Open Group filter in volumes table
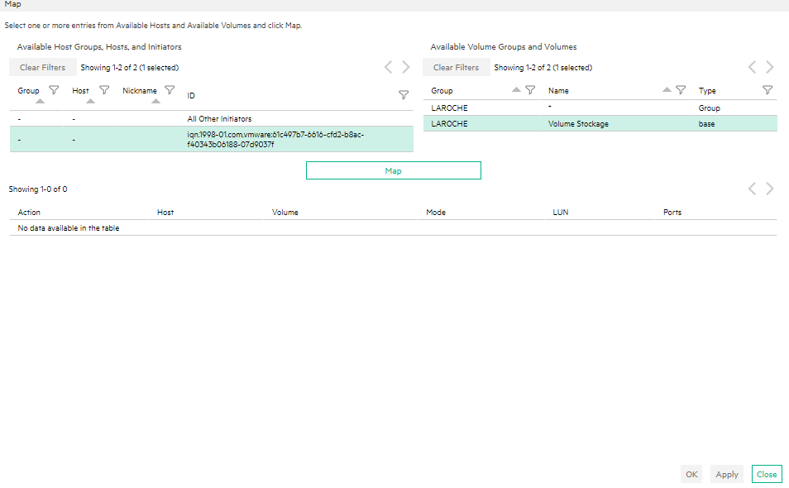This screenshot has height=488, width=789. [530, 90]
